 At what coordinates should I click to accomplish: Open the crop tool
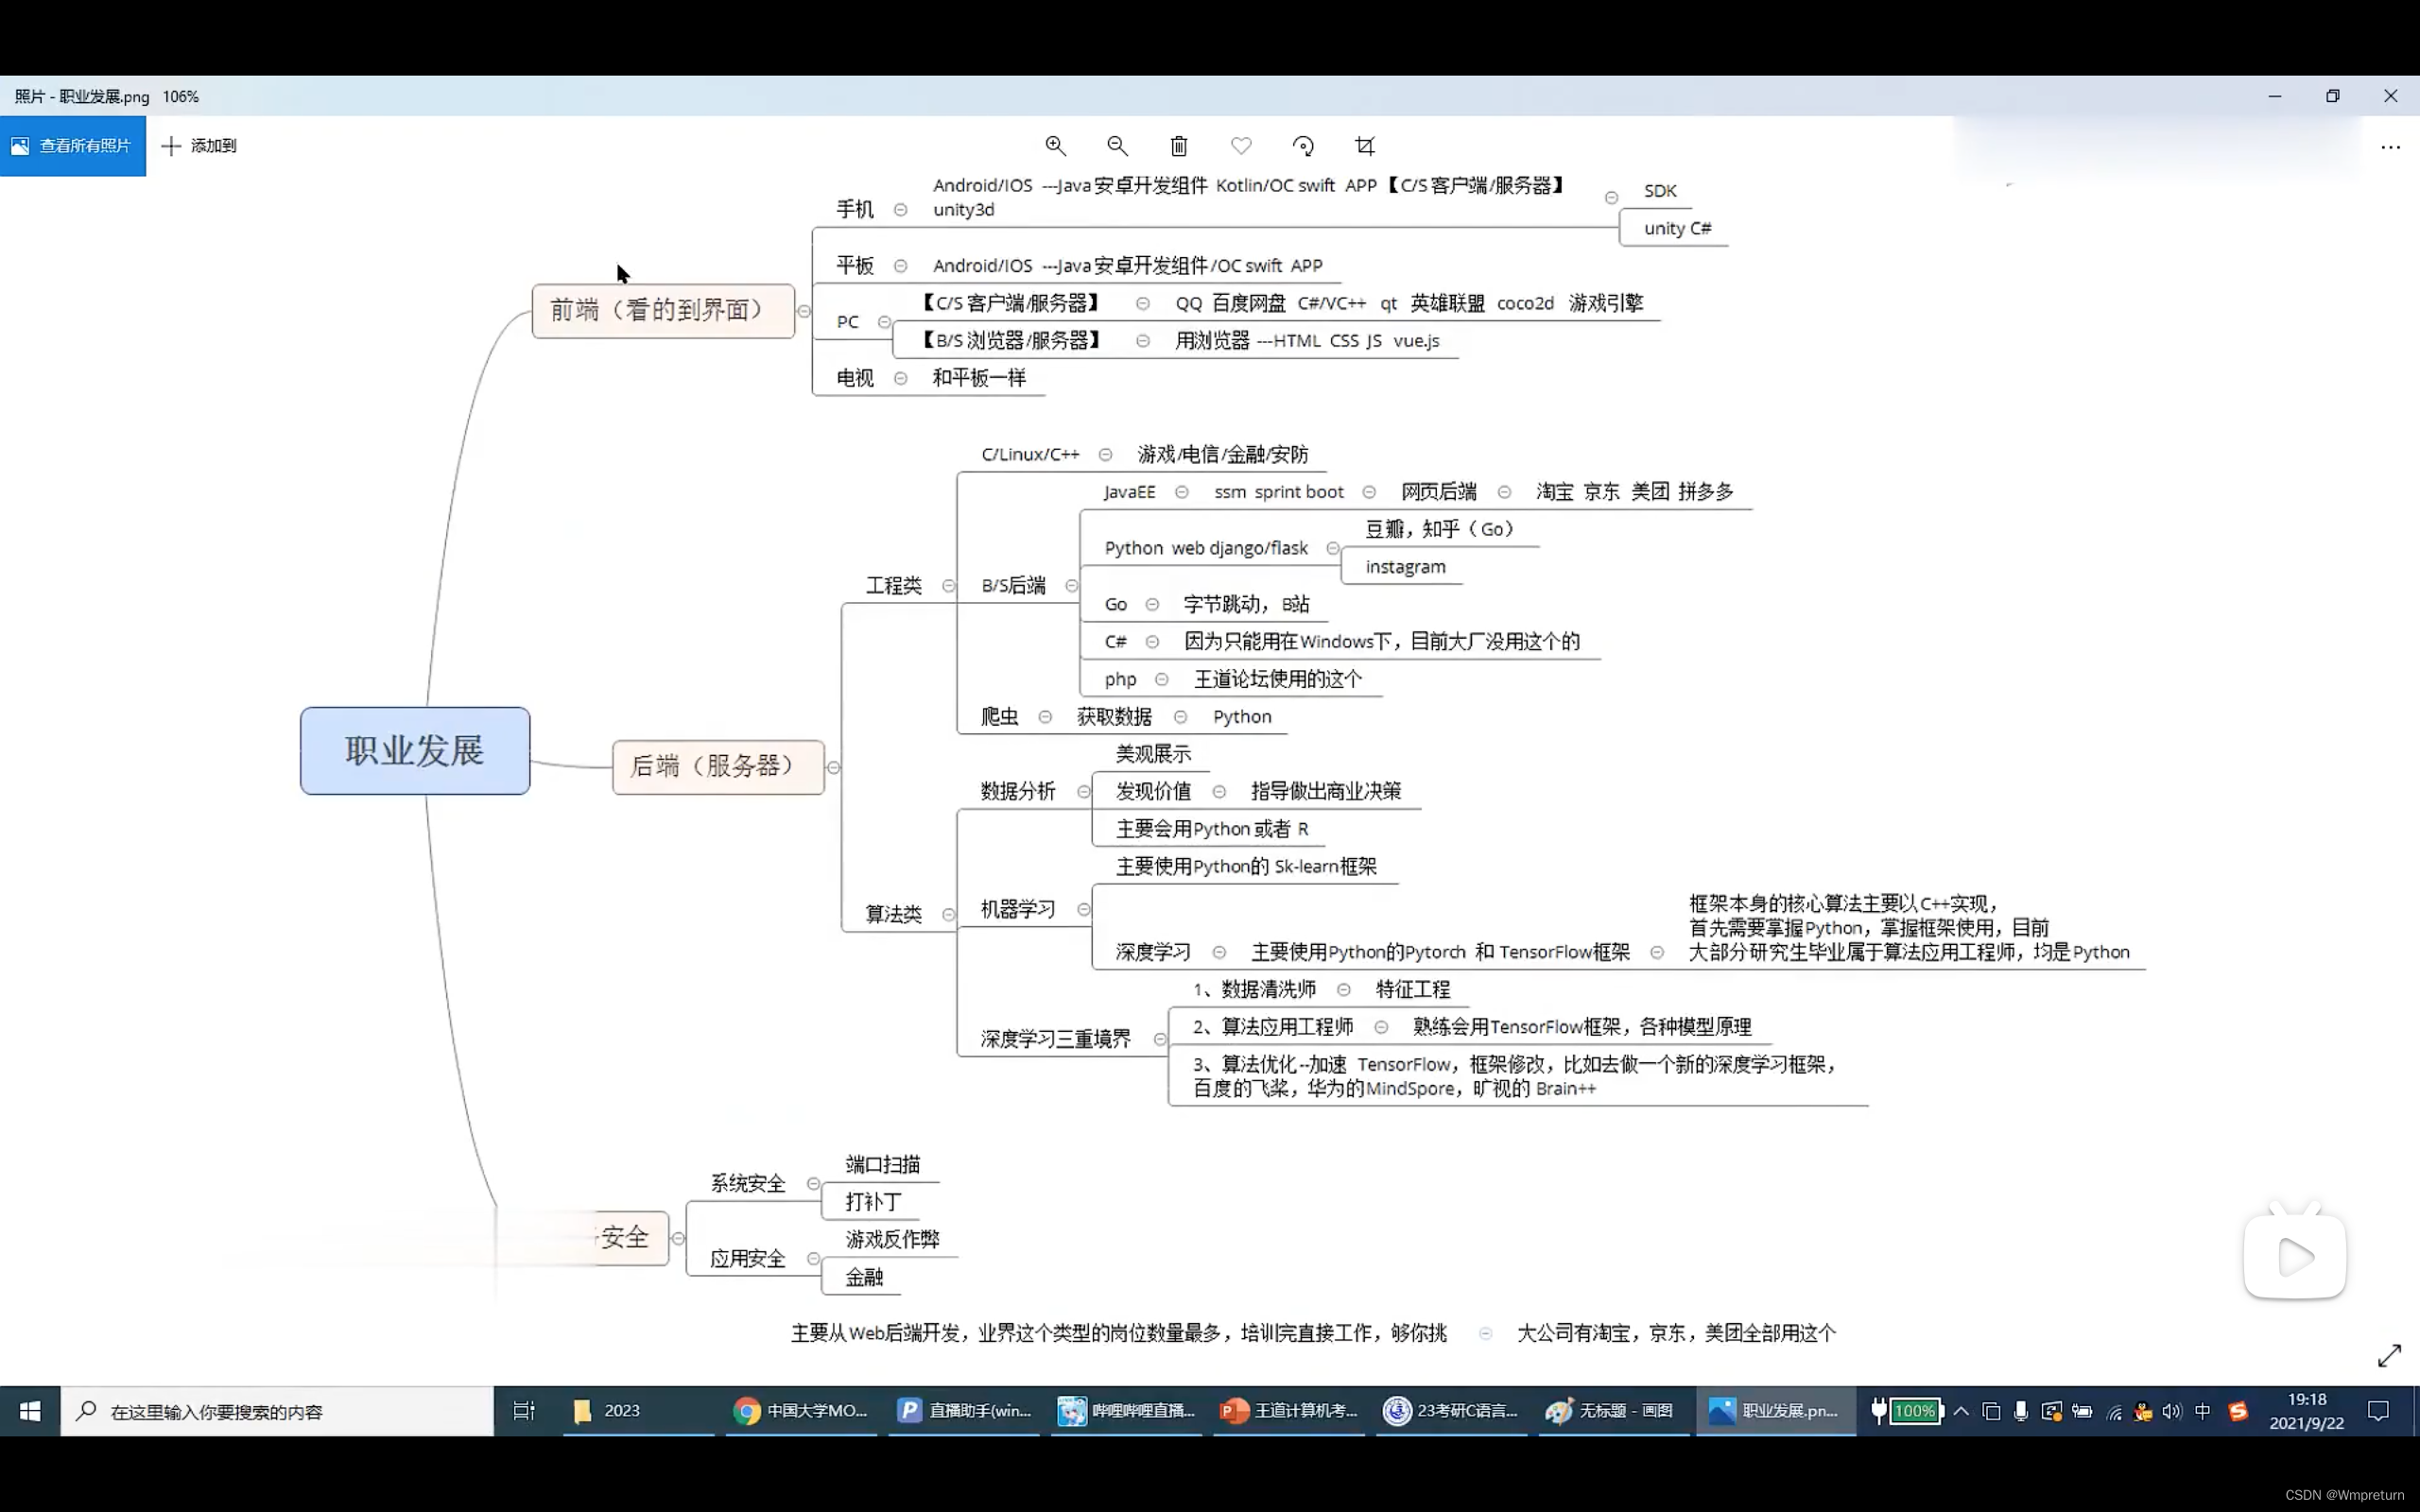pos(1365,146)
